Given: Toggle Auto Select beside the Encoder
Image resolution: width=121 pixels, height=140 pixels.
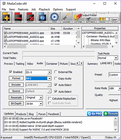Looking at the screenshot, I should tap(56, 85).
